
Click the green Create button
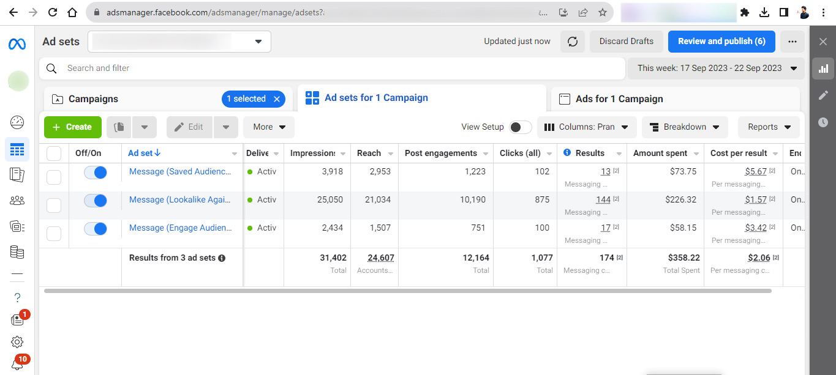(73, 127)
